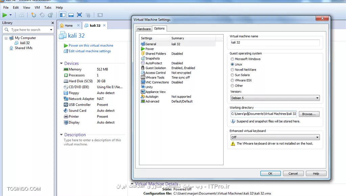Collapse the My Computer tree node
Viewport: 346px width, 196px height.
tap(6, 38)
